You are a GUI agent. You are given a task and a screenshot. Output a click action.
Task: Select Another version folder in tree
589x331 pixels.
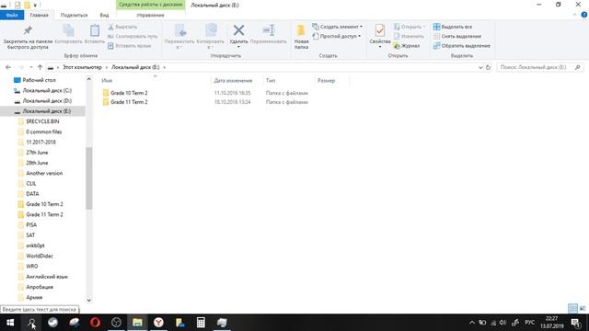[44, 174]
